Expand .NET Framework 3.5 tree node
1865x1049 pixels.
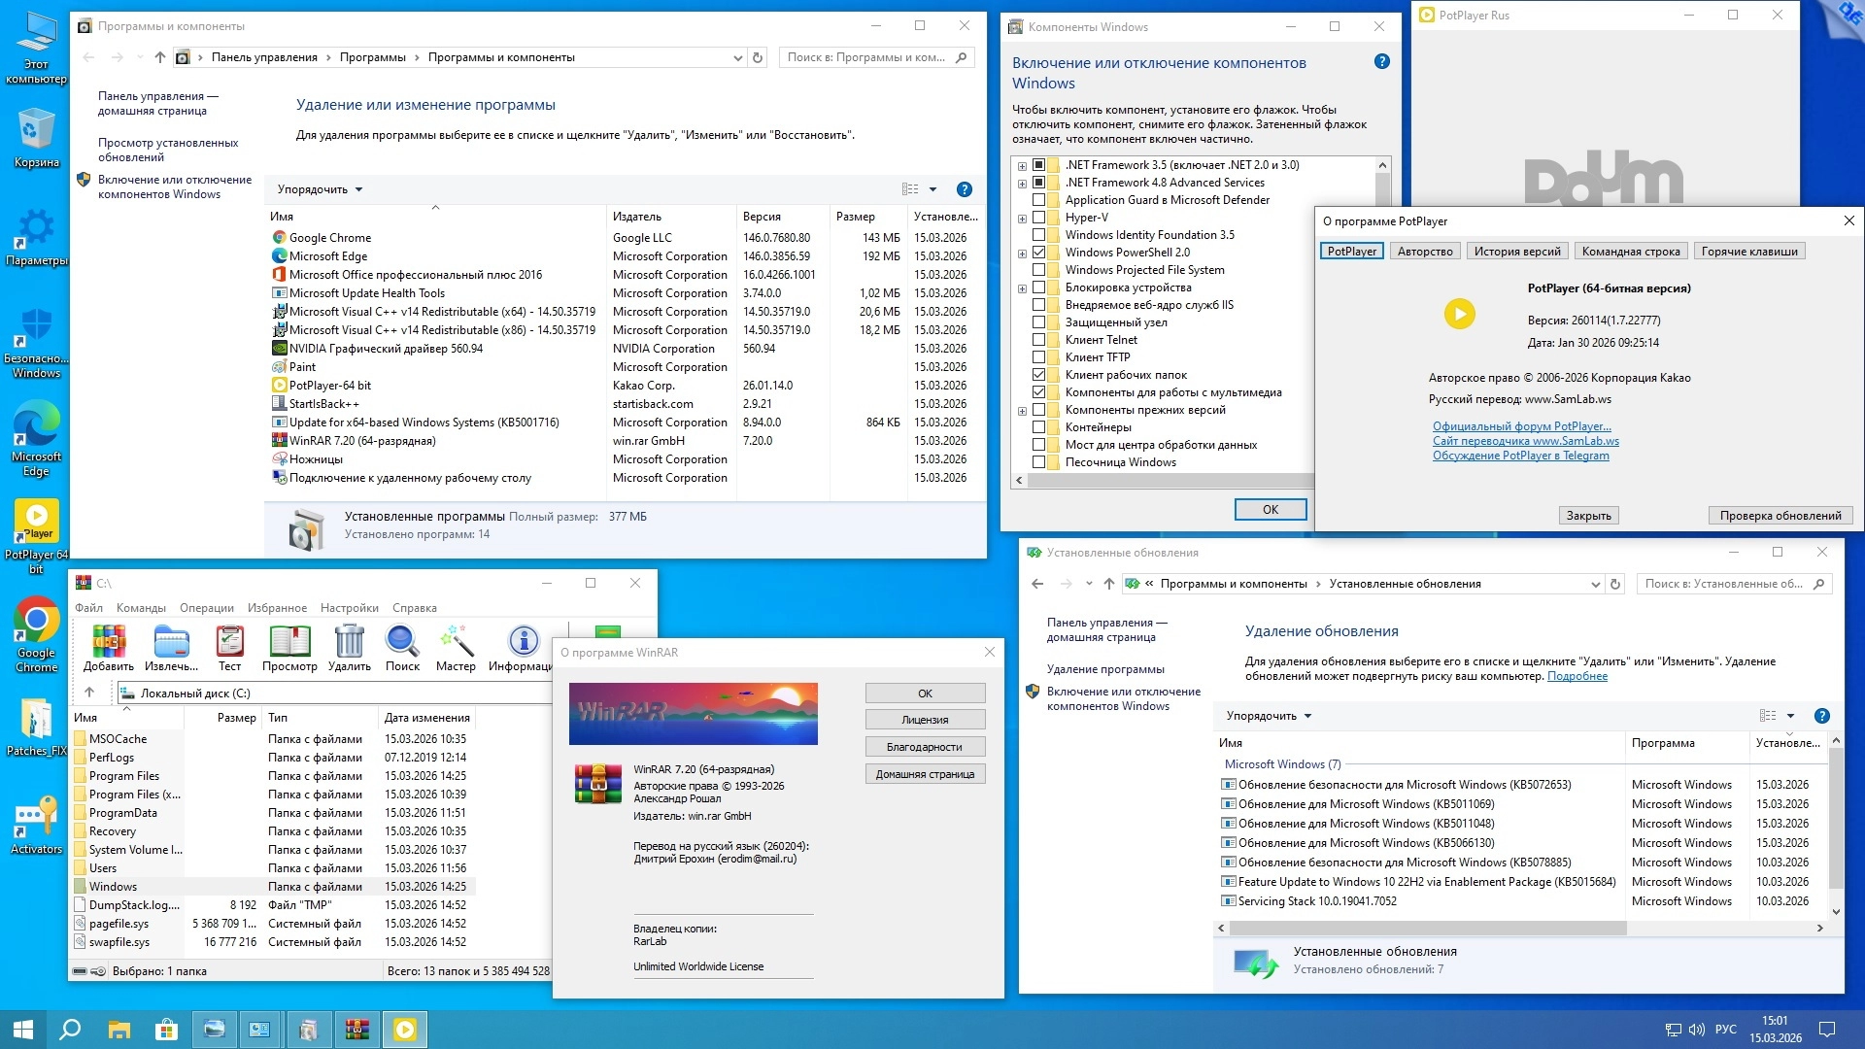[1022, 166]
